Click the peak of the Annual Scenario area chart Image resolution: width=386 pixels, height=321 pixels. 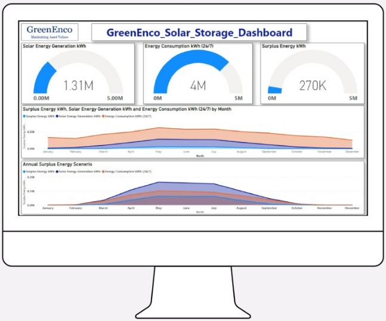pos(158,183)
